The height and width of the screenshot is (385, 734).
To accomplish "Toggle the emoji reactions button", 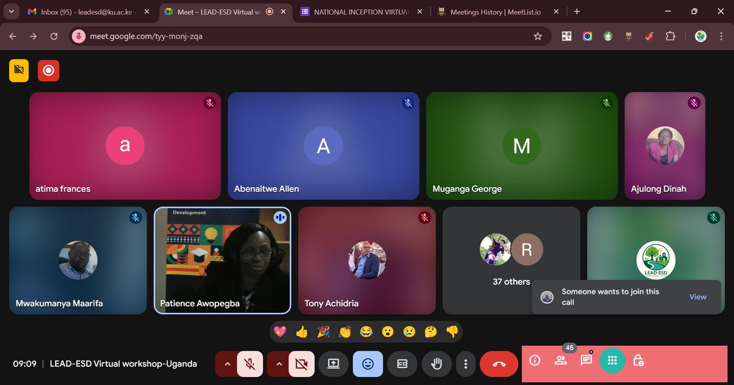I will point(368,364).
